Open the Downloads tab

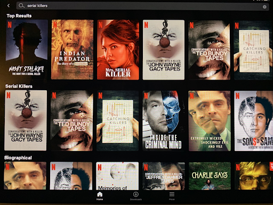(136, 196)
